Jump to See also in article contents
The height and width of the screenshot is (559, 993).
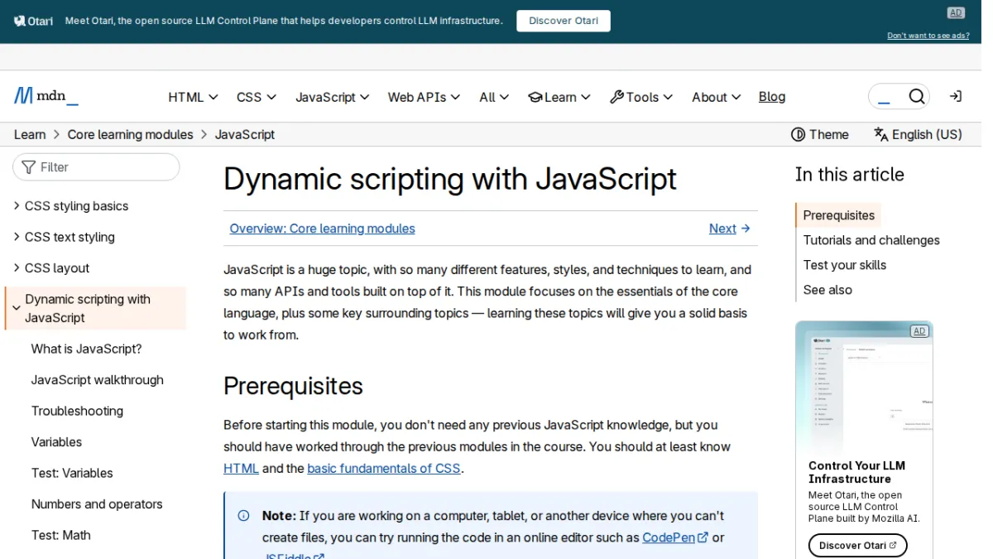point(827,290)
